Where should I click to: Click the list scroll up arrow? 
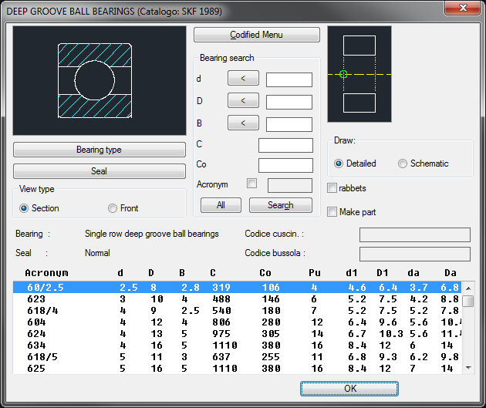[x=468, y=288]
